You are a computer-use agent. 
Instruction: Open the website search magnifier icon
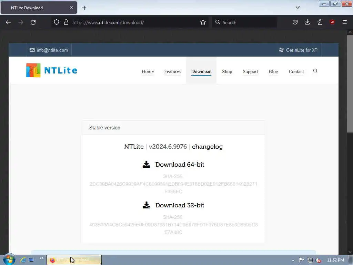[x=315, y=71]
